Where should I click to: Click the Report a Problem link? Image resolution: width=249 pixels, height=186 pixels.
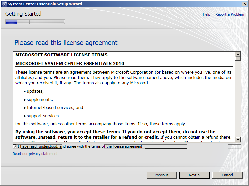coord(230,14)
